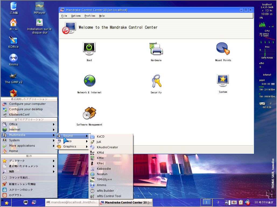Expand the 最近開いたドキュメント submenu
277x207 pixels.
29,166
